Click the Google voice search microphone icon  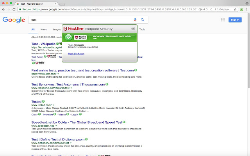[x=135, y=19]
